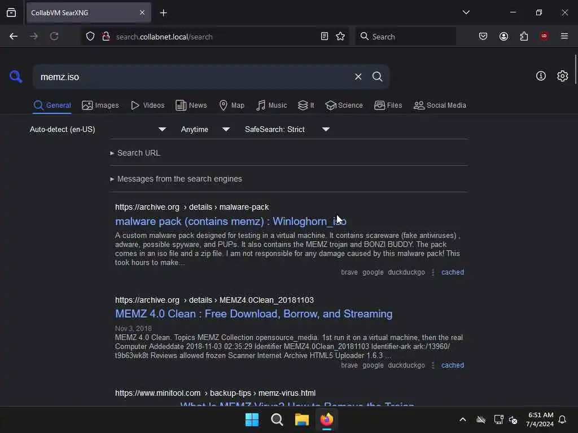The image size is (578, 433).
Task: Open the Auto-detect language dropdown
Action: click(x=98, y=130)
